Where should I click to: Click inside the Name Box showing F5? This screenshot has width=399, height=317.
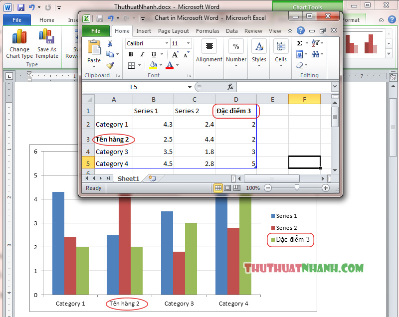[x=134, y=87]
